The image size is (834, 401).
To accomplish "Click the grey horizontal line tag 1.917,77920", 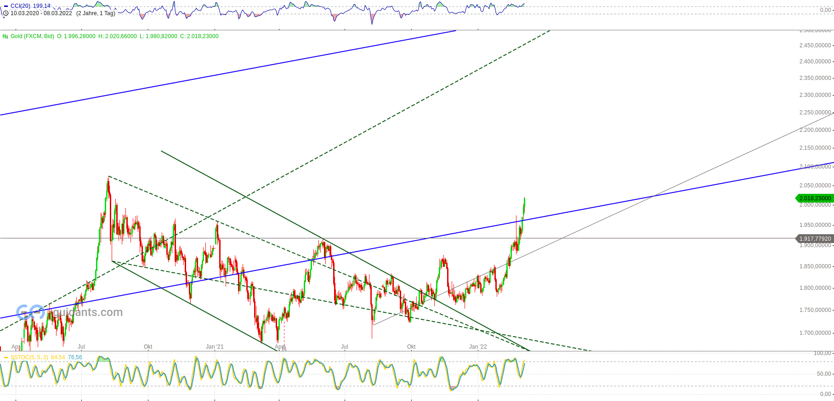I will (815, 239).
